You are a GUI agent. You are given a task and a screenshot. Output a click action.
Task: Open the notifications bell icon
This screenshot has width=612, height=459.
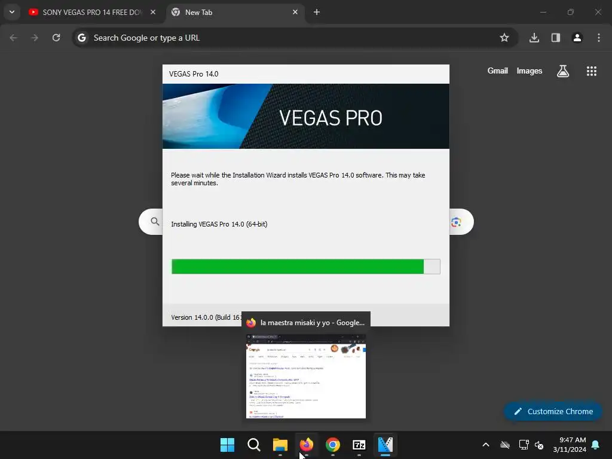[x=596, y=445]
